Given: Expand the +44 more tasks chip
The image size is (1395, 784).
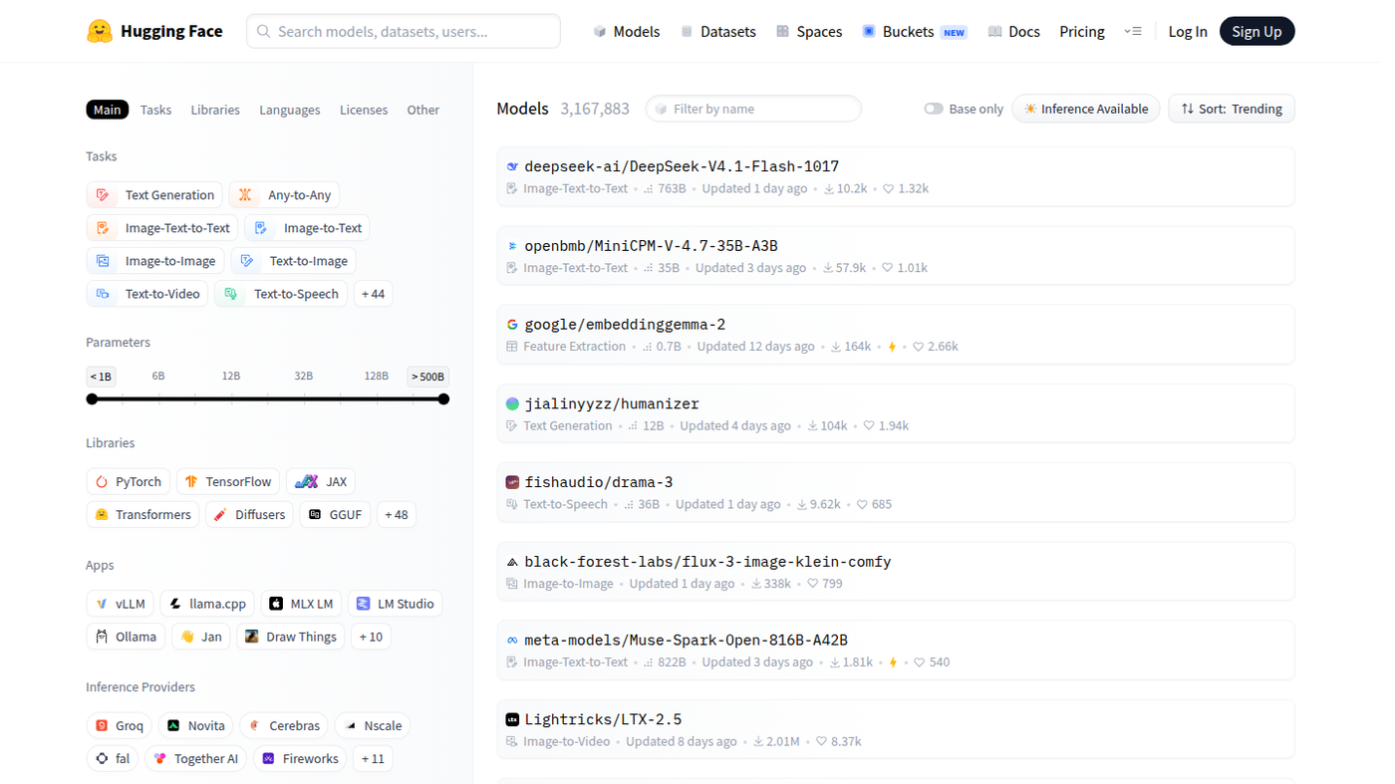Looking at the screenshot, I should point(374,294).
